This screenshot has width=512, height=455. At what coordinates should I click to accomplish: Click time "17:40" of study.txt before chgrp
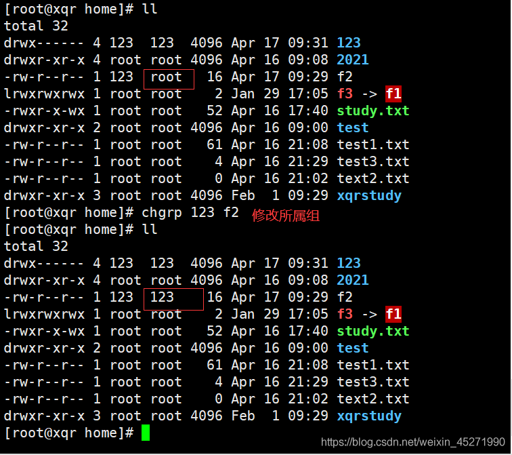click(308, 111)
